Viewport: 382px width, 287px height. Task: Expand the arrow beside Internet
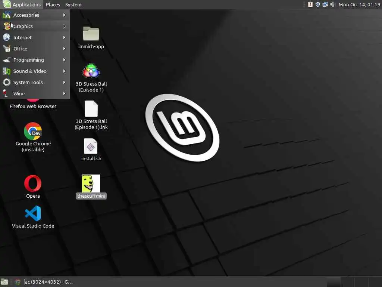tap(64, 38)
